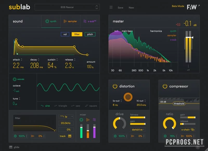Click compressor sampler send 100% icon
The width and height of the screenshot is (208, 151).
[183, 136]
